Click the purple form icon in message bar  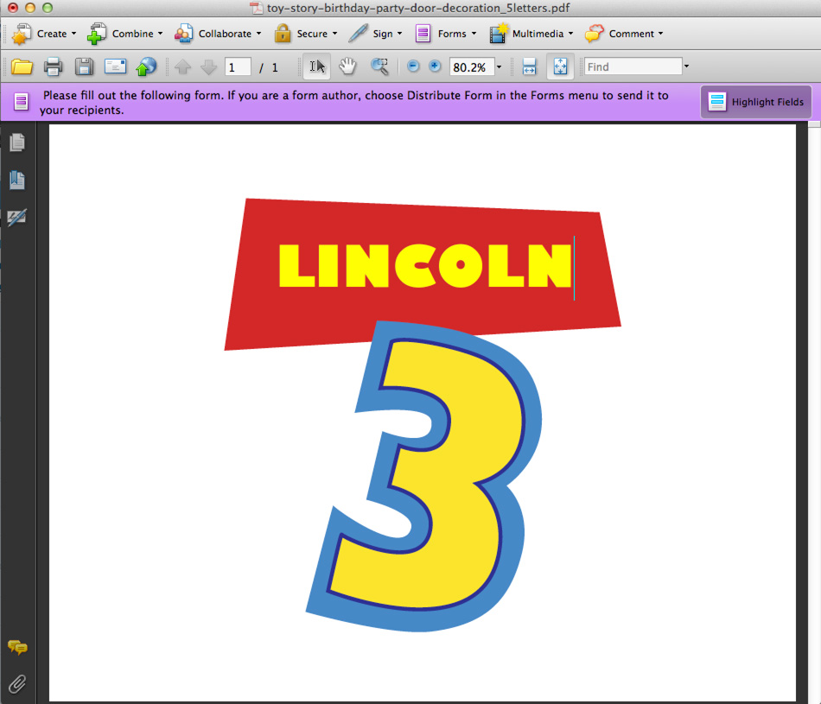(21, 102)
